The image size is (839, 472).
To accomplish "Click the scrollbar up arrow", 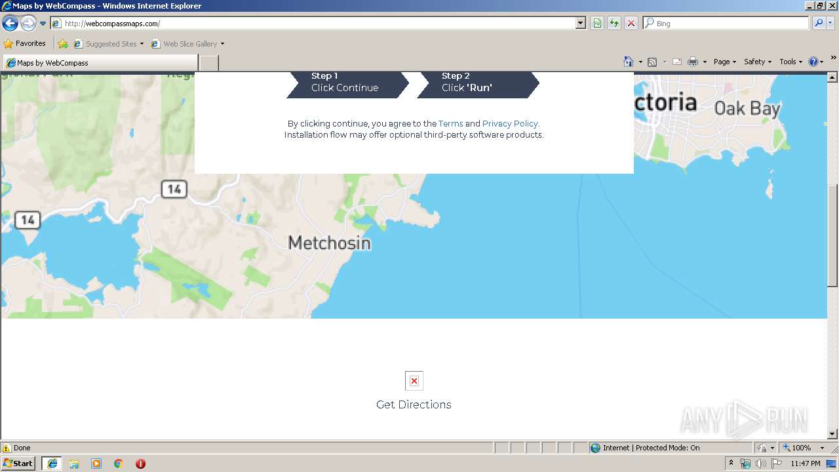I will (832, 77).
